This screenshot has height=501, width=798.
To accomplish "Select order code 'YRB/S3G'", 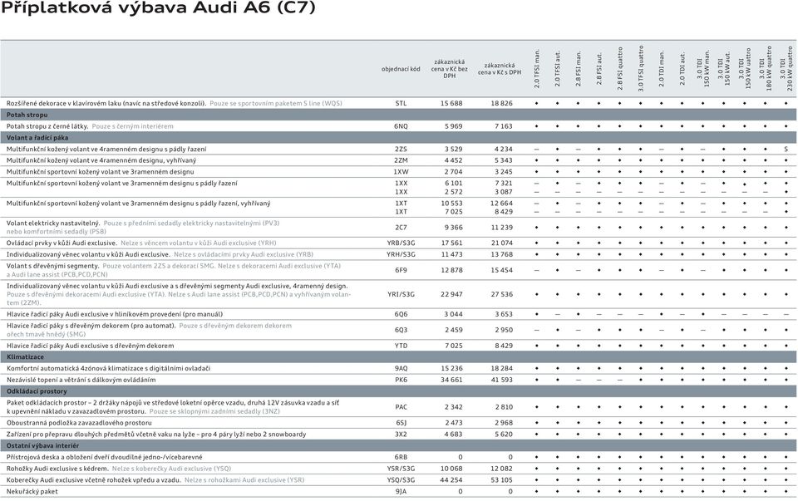I will tap(401, 243).
